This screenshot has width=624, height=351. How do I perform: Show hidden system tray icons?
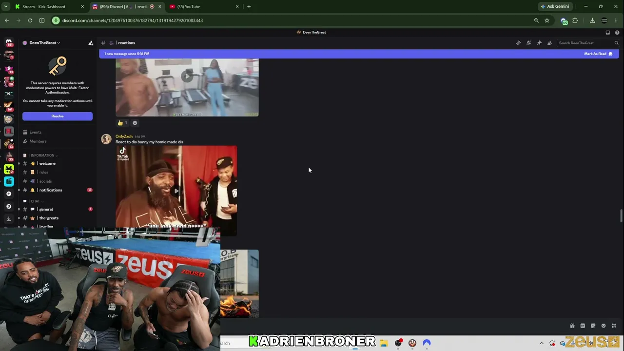(542, 343)
